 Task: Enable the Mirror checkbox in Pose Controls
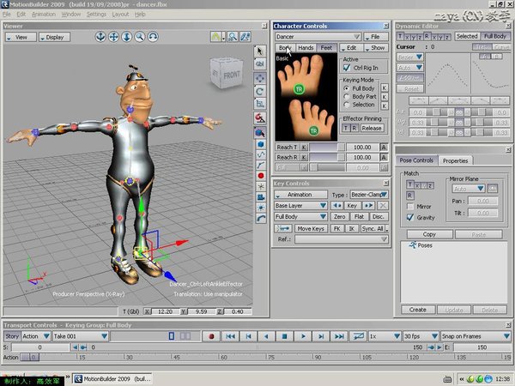(x=409, y=207)
